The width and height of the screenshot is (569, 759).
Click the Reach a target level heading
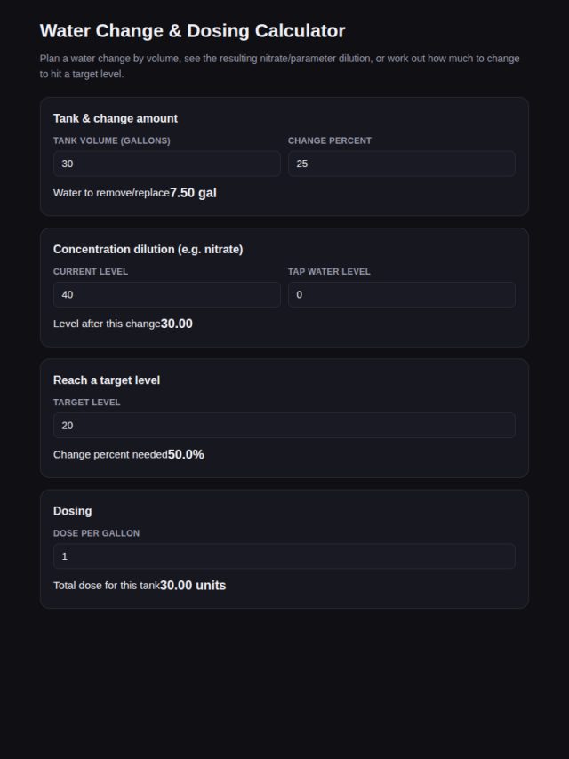point(107,380)
